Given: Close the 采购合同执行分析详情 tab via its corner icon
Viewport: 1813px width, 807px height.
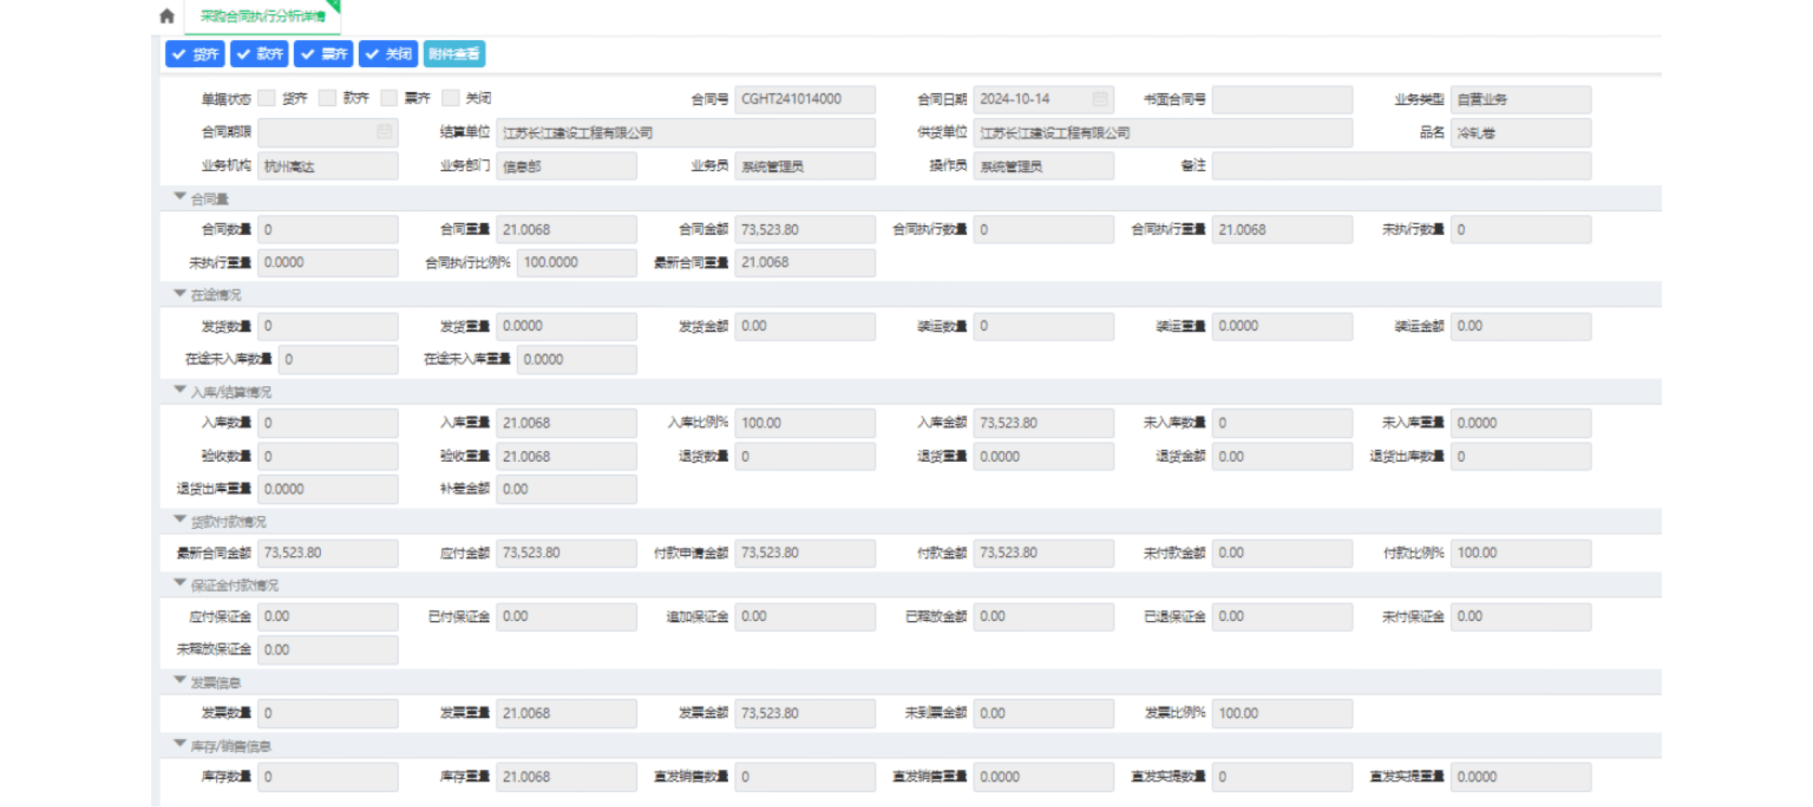Looking at the screenshot, I should pyautogui.click(x=335, y=5).
